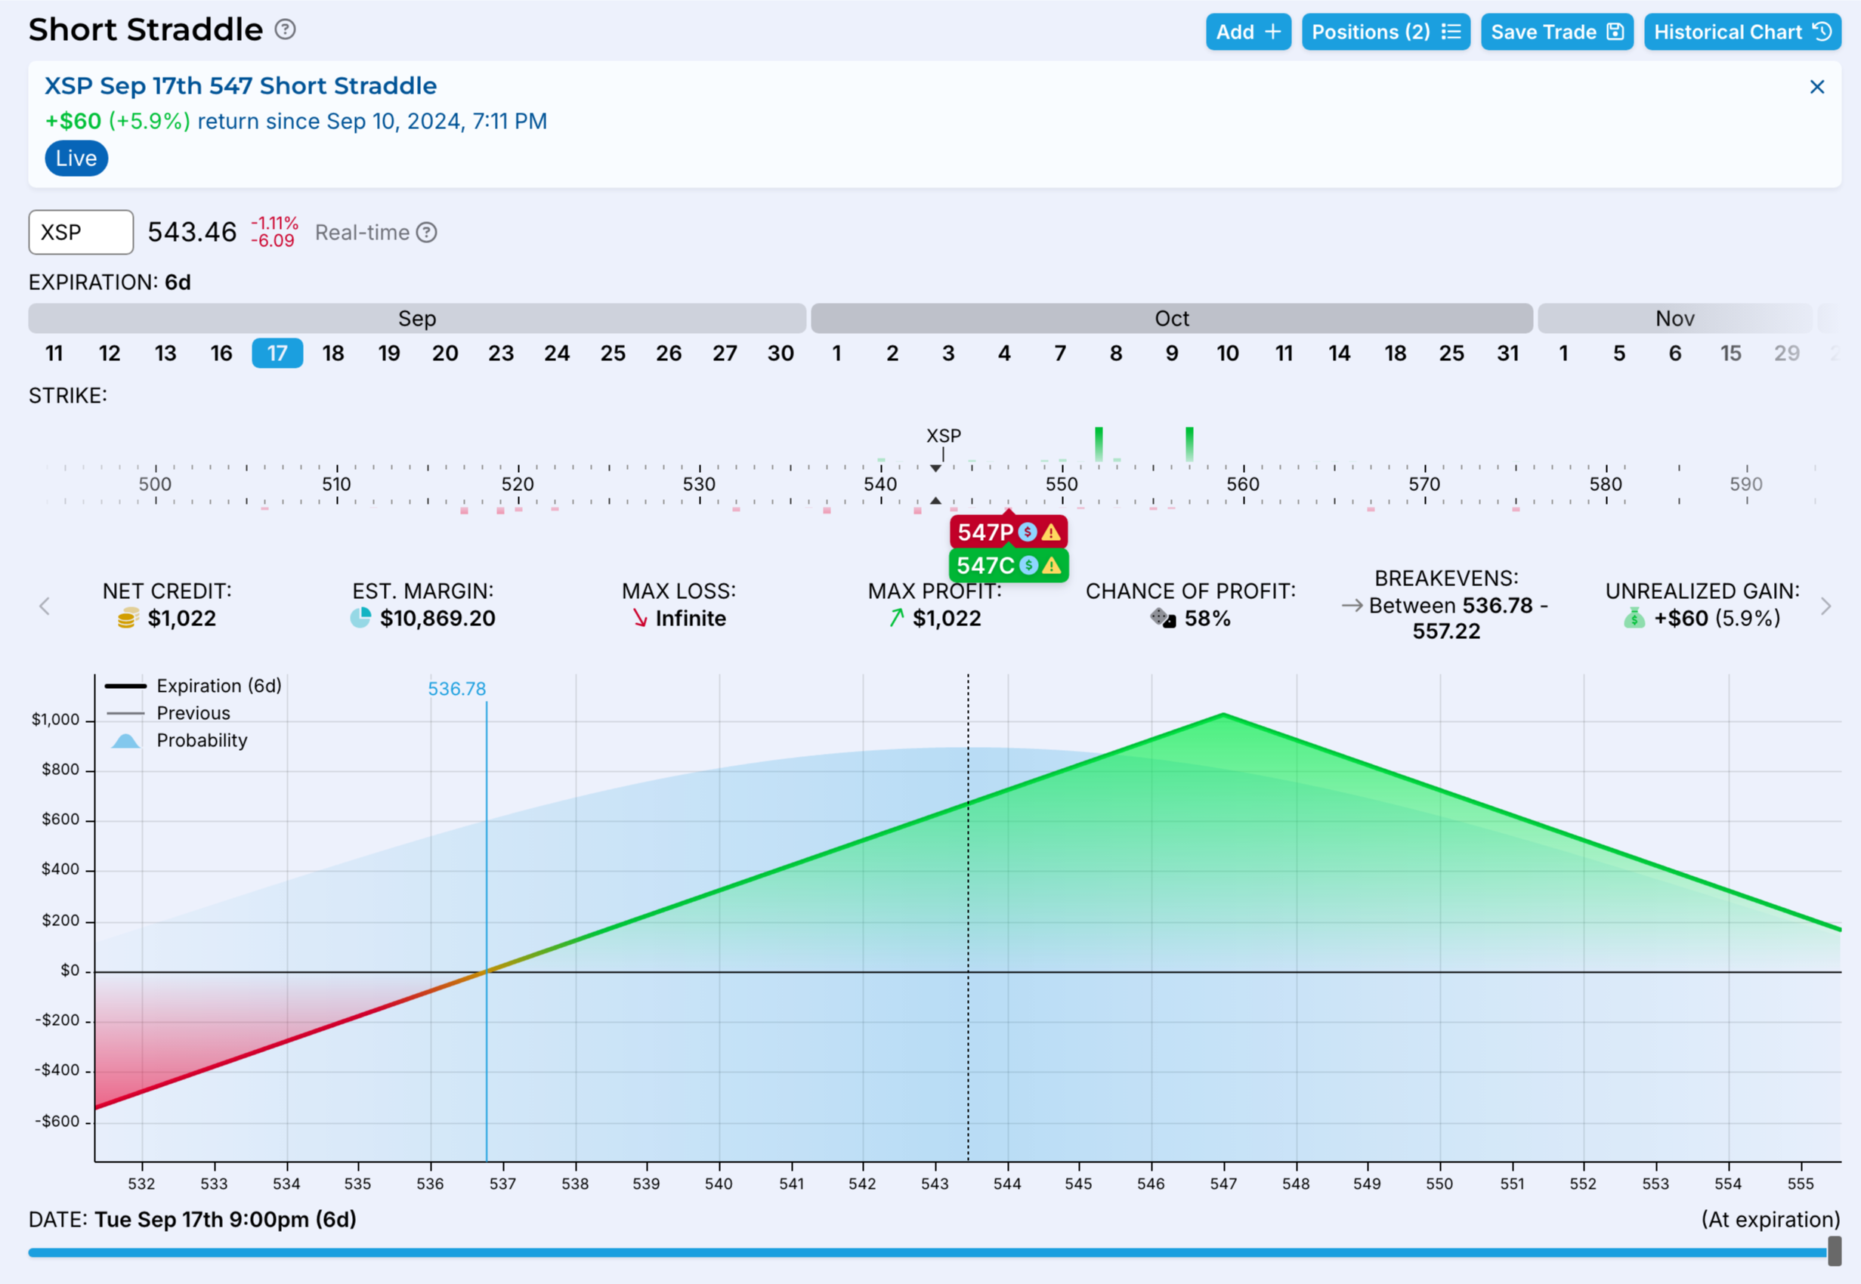Click the 536.78 breakeven label on chart
Screen dimensions: 1861x1284
[456, 690]
